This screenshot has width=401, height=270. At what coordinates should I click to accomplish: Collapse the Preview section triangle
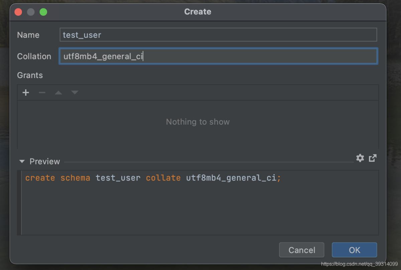click(22, 161)
